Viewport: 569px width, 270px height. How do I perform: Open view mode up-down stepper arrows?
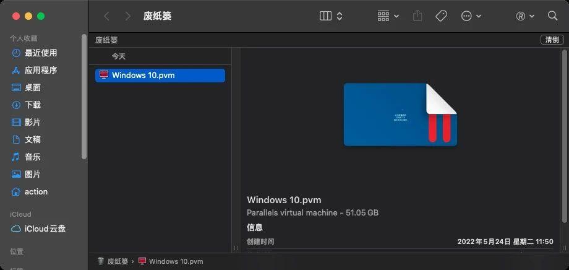[340, 16]
